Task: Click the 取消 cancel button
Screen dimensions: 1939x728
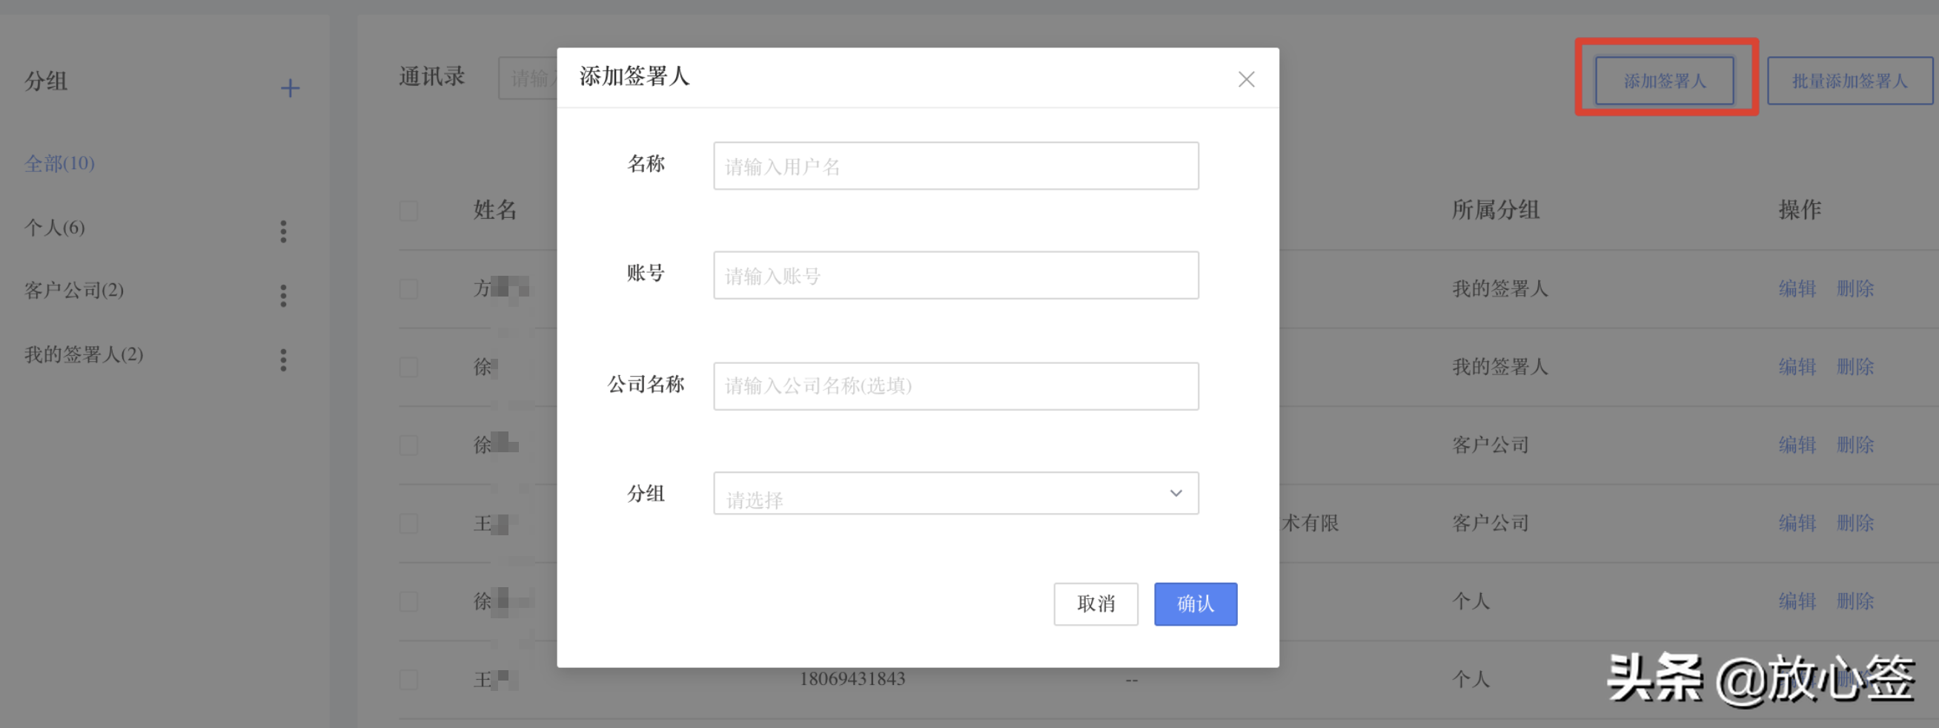Action: coord(1096,603)
